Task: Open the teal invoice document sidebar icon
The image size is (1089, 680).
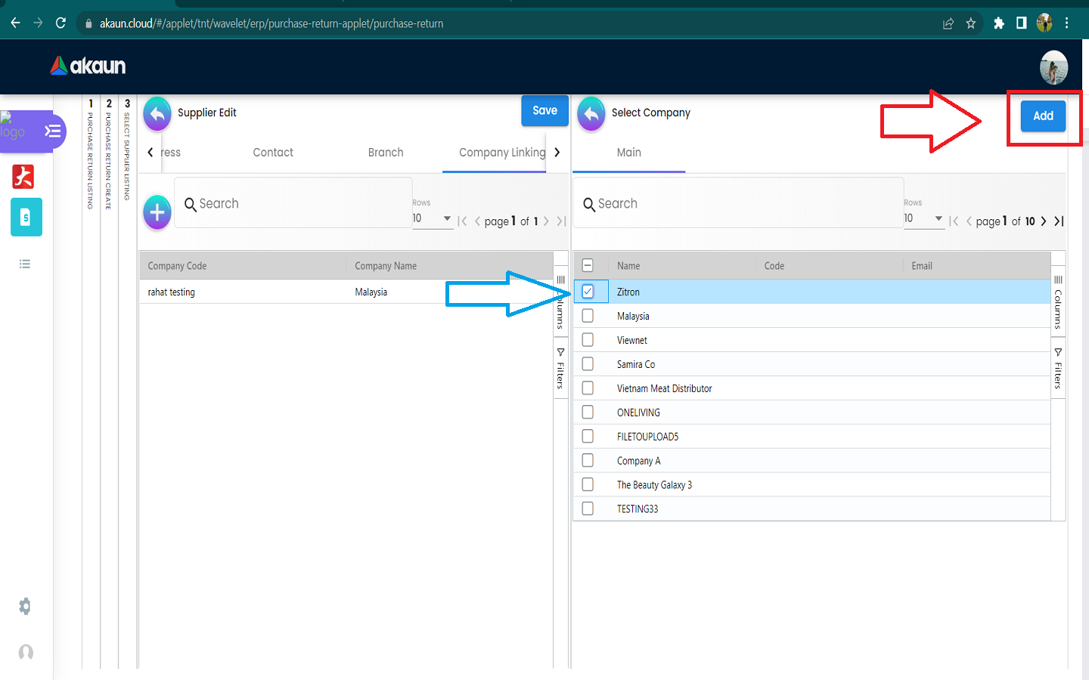Action: click(x=26, y=218)
